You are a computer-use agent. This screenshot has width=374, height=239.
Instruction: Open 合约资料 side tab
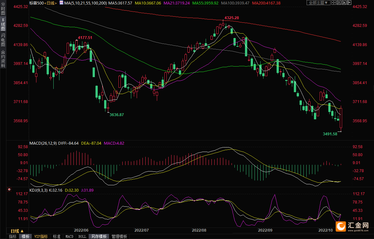(x=3, y=59)
